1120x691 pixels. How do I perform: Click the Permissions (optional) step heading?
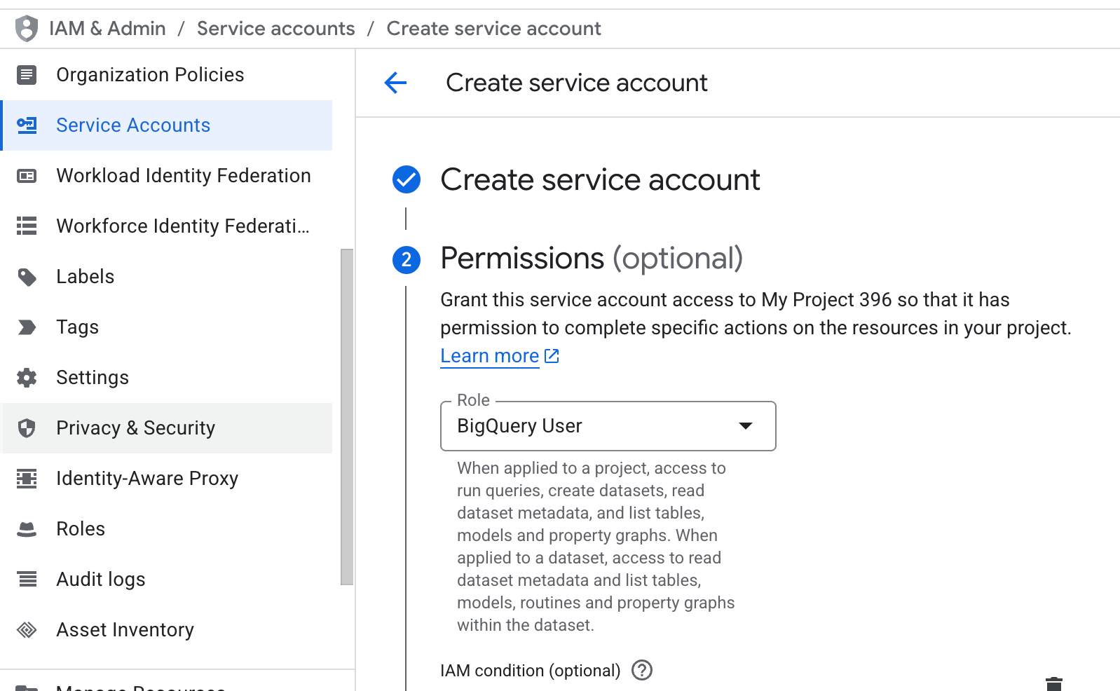point(592,259)
